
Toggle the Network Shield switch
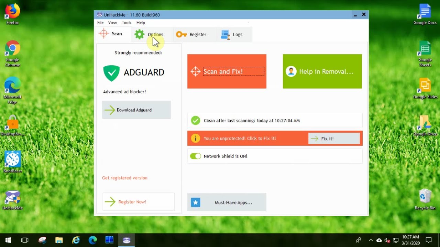click(x=196, y=156)
